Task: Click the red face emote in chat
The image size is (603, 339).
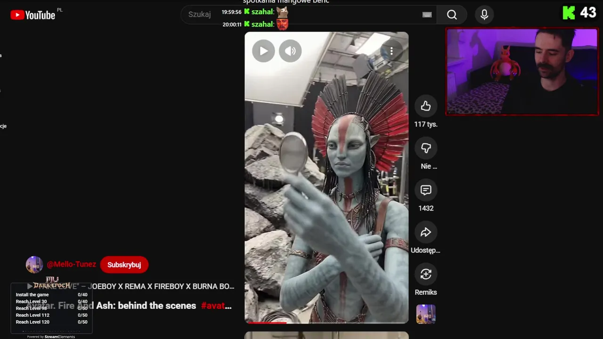Action: click(x=282, y=24)
